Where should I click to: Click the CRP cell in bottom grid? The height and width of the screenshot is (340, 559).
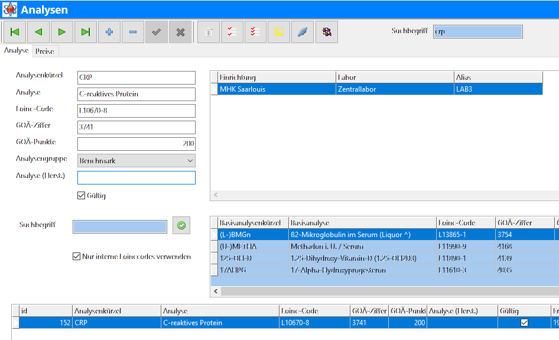(x=116, y=322)
